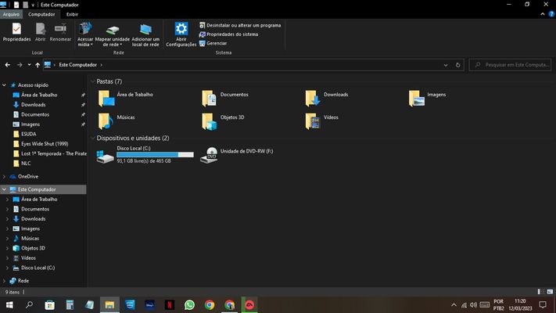Click the Acessar mídia ribbon button
Image resolution: width=556 pixels, height=313 pixels.
point(85,34)
